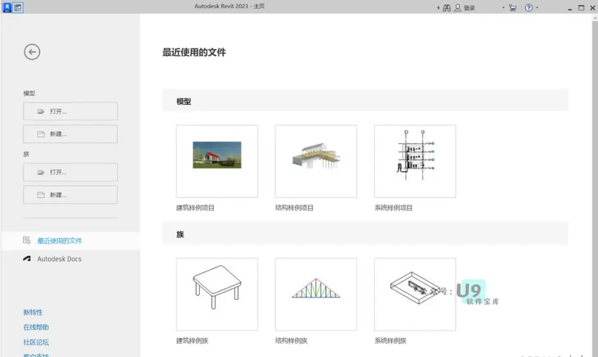
Task: Click 打开... button under 模型
Action: click(x=70, y=111)
